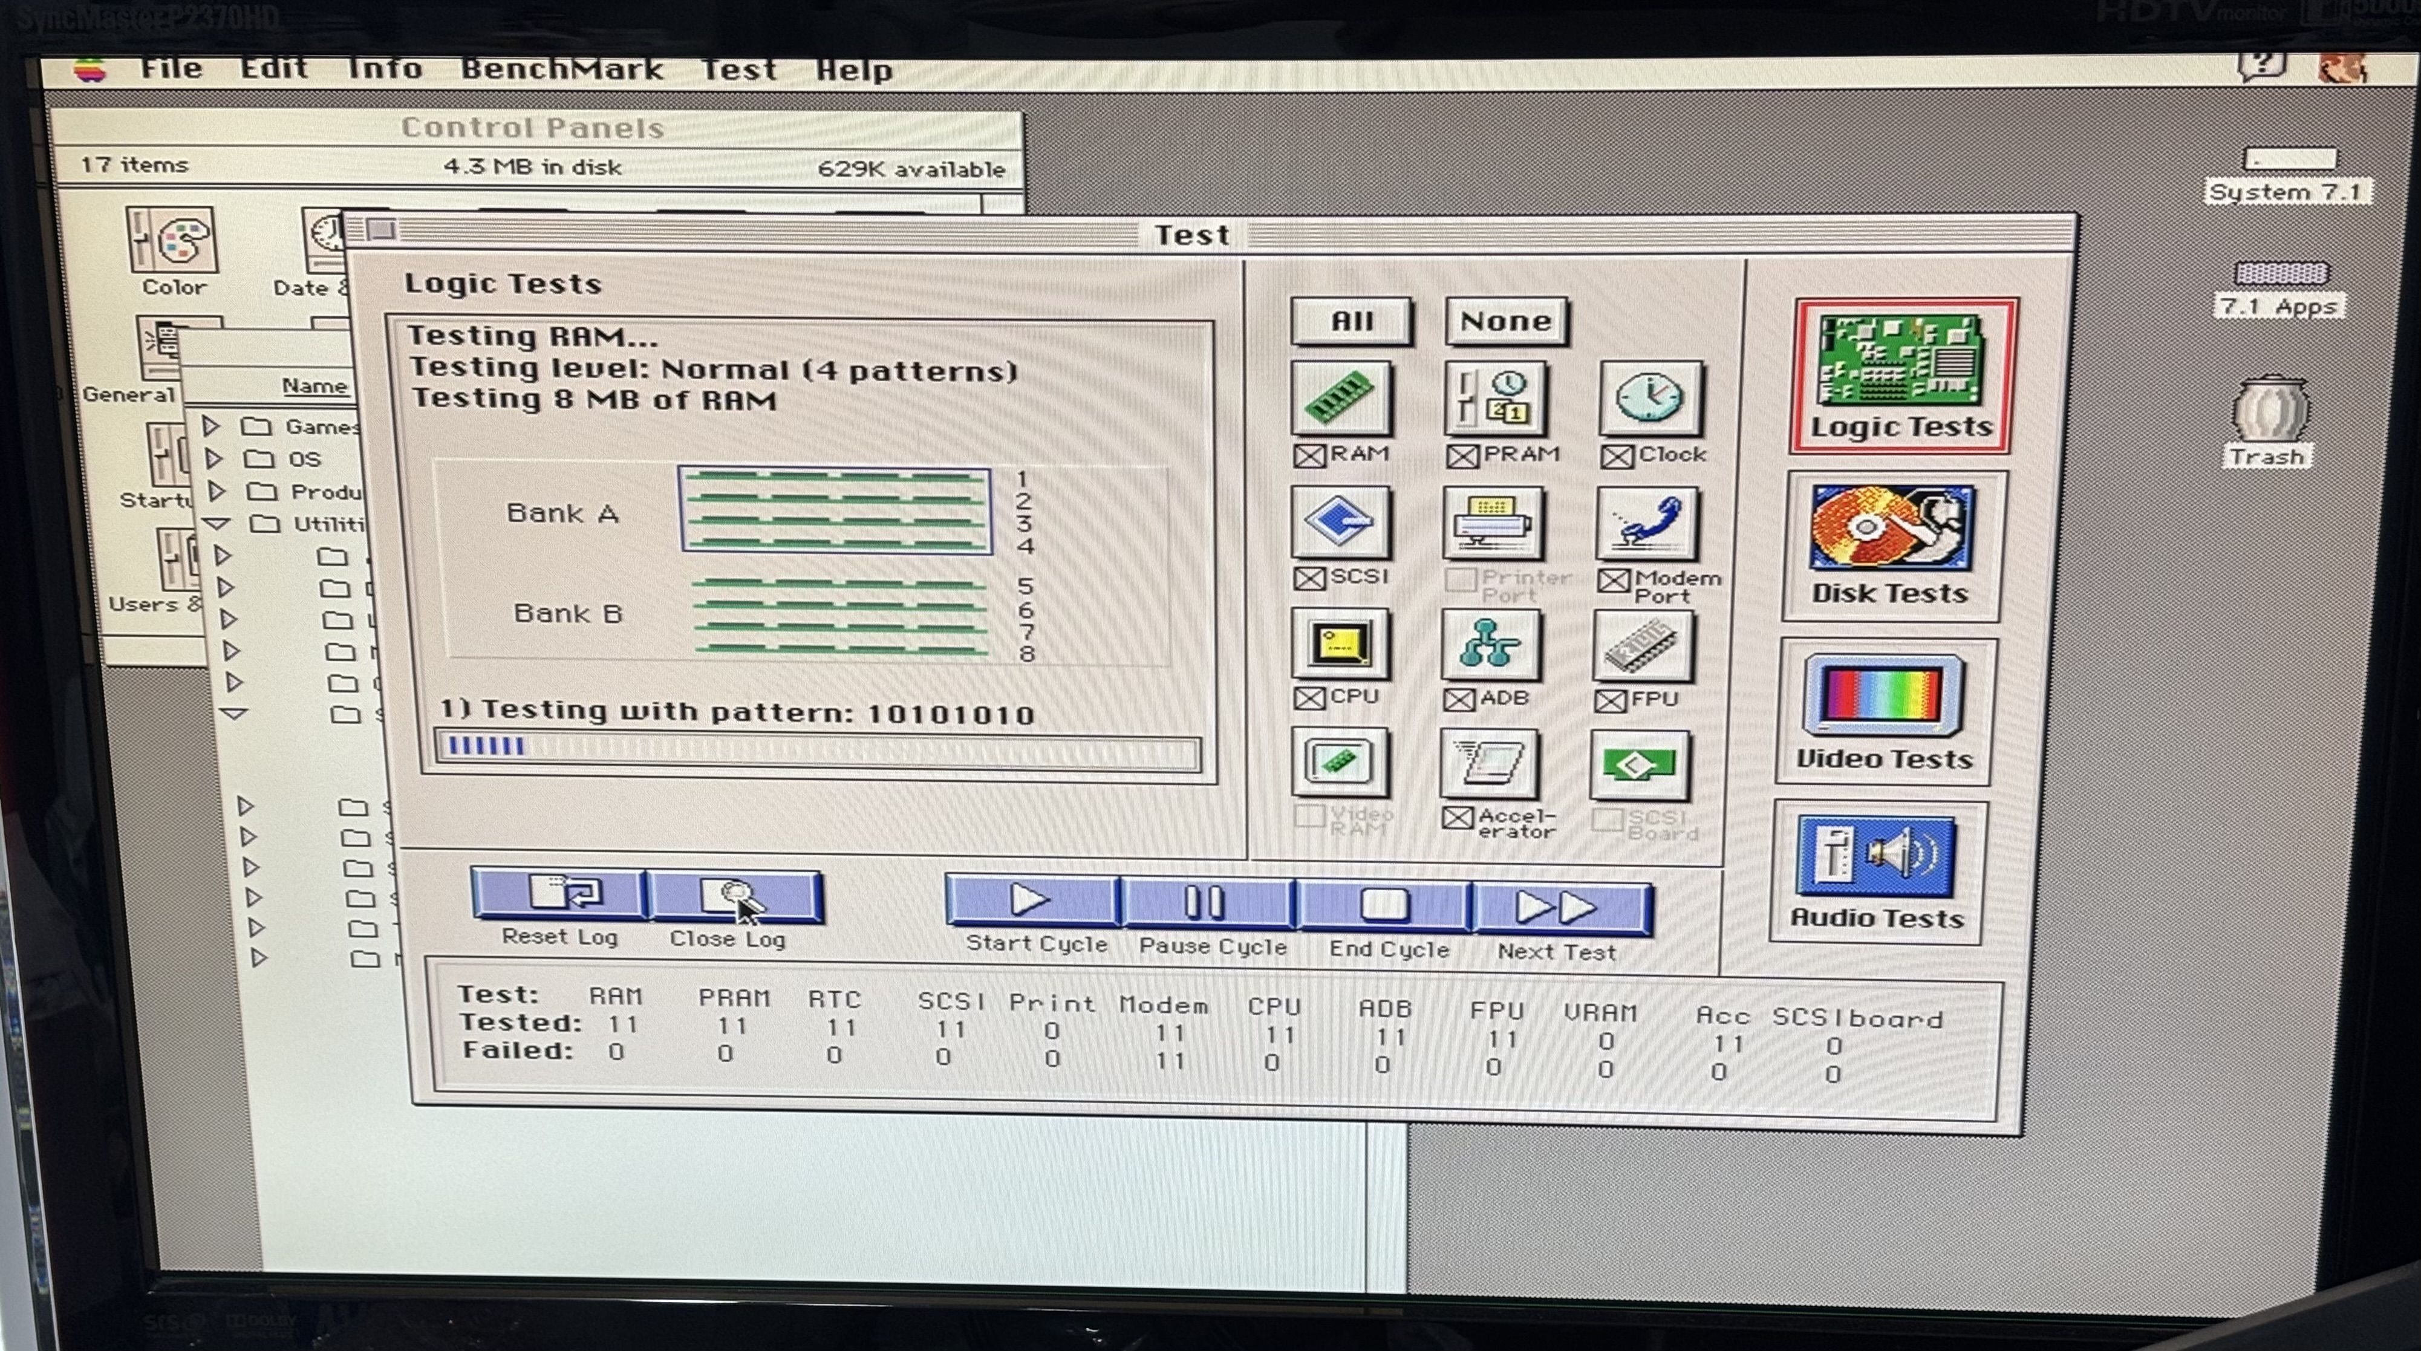
Task: Collapse the Utiliti folder triangle
Action: click(x=217, y=523)
